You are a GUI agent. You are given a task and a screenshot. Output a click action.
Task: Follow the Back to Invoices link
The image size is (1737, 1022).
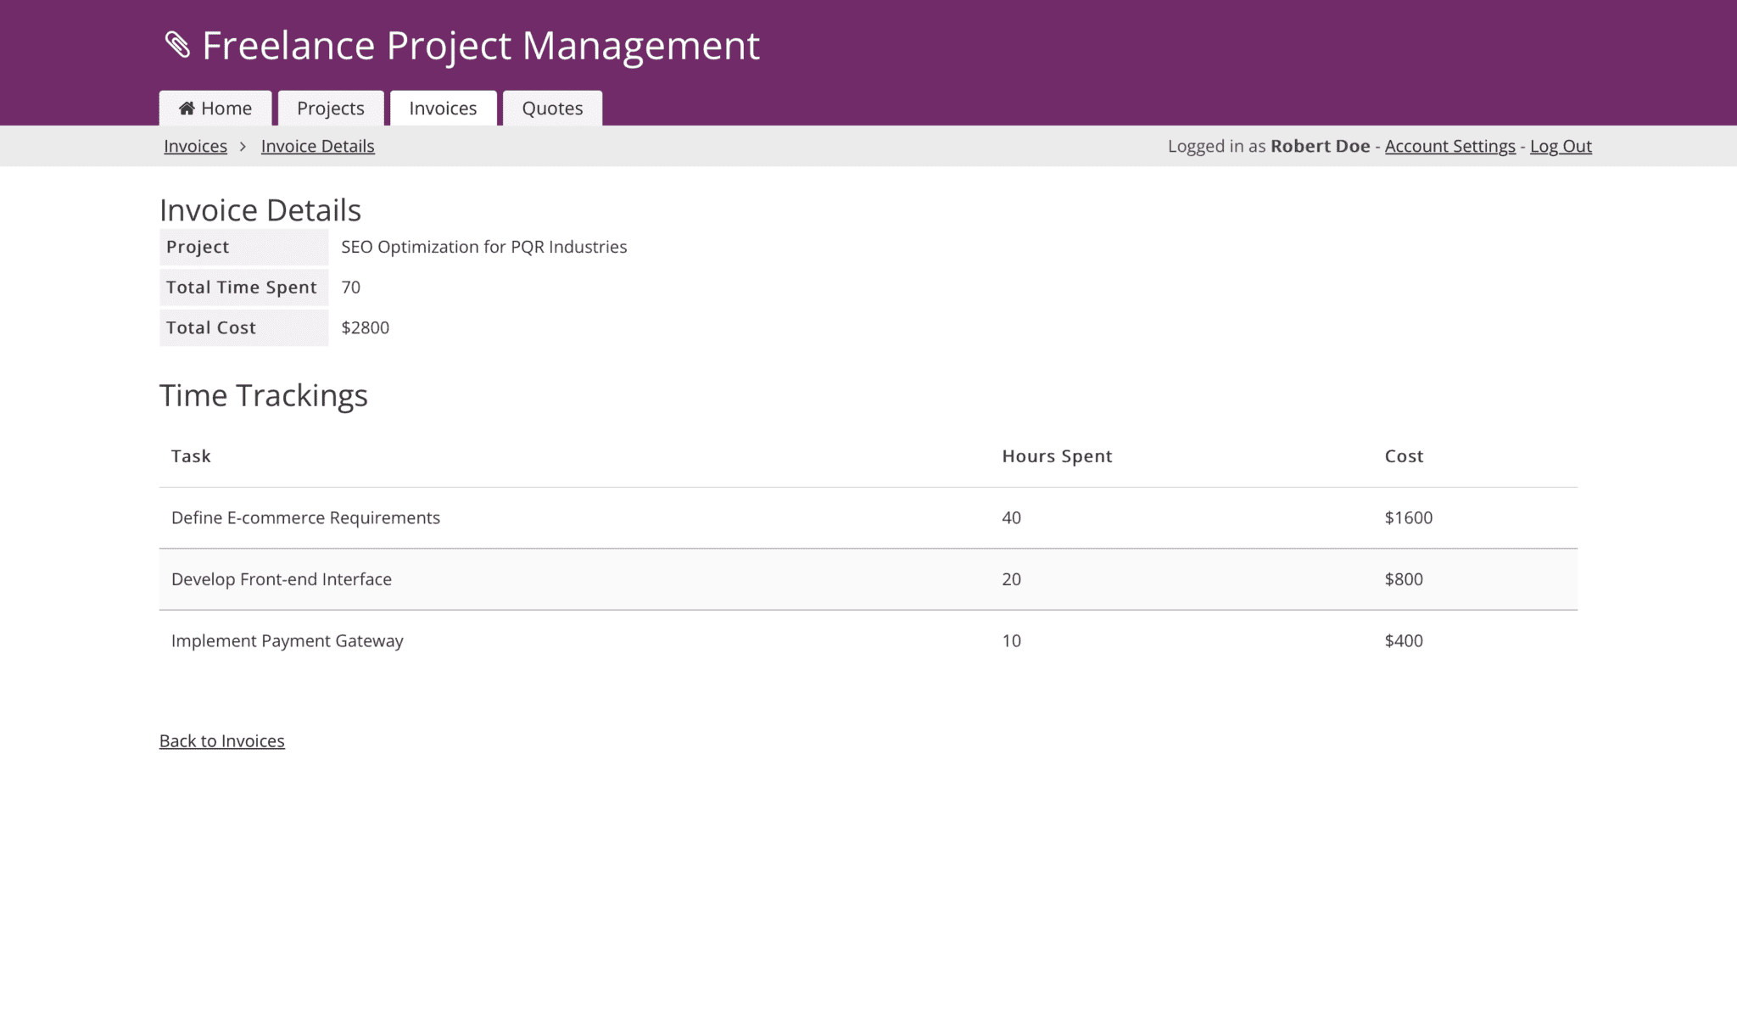[x=221, y=740]
